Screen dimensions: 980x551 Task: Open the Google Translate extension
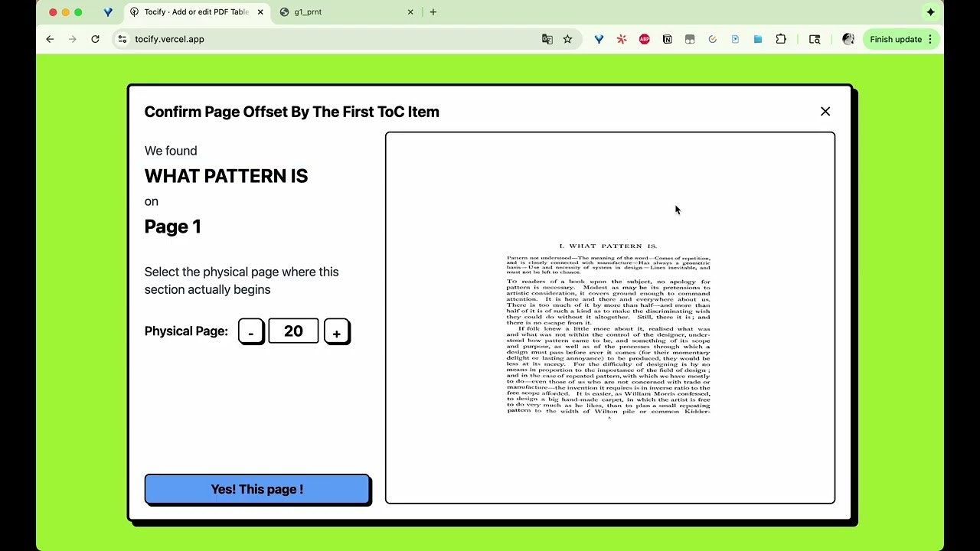(547, 39)
